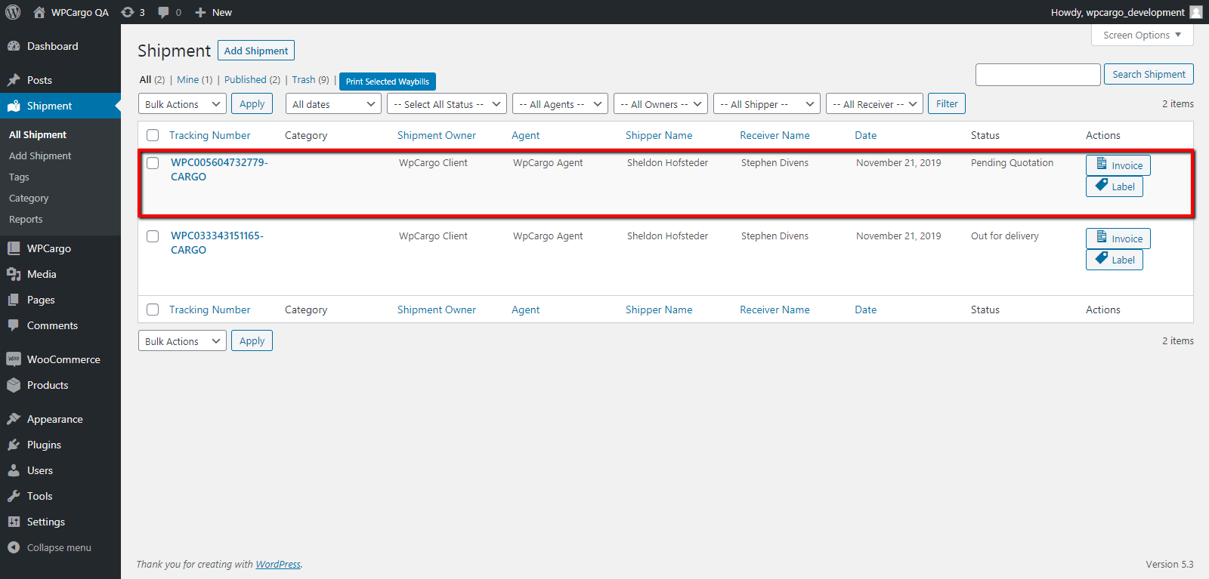Click the plus New icon in admin bar
The height and width of the screenshot is (579, 1209).
pyautogui.click(x=200, y=12)
